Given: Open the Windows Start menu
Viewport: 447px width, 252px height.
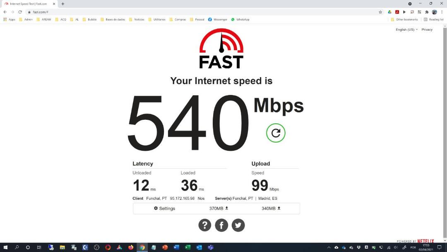Looking at the screenshot, I should pos(5,247).
